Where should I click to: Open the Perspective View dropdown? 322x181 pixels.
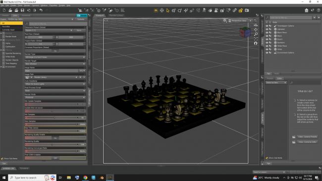point(239,20)
